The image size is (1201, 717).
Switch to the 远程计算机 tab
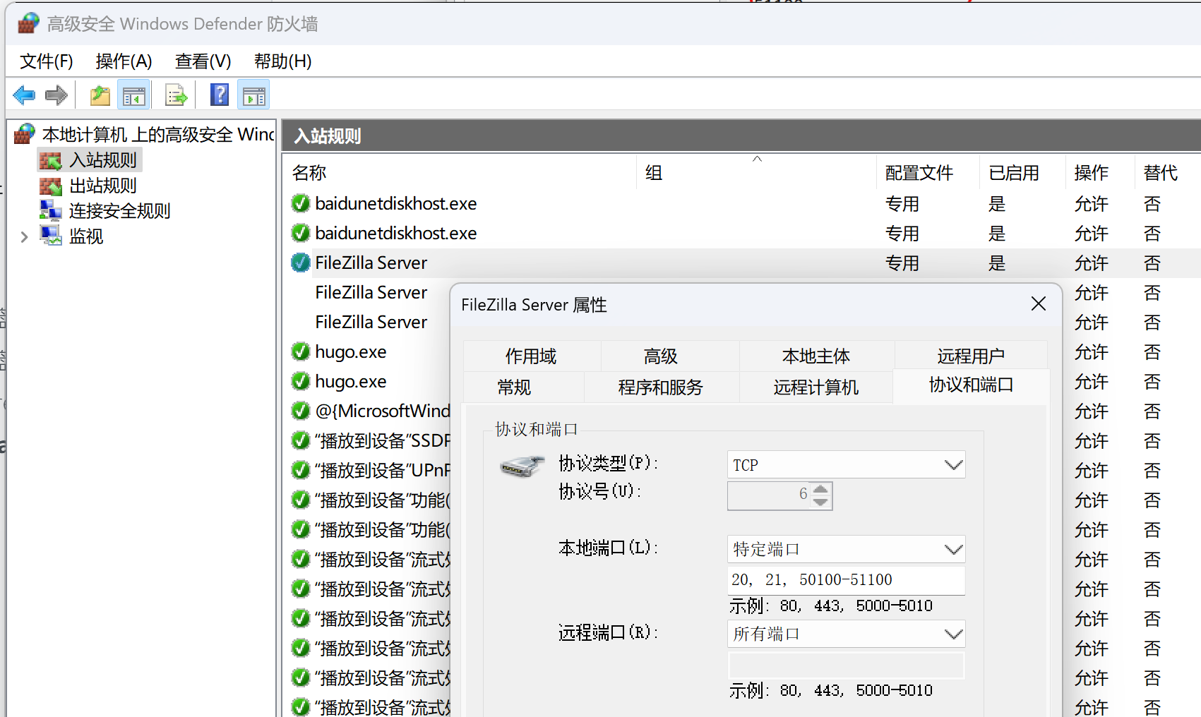(817, 387)
